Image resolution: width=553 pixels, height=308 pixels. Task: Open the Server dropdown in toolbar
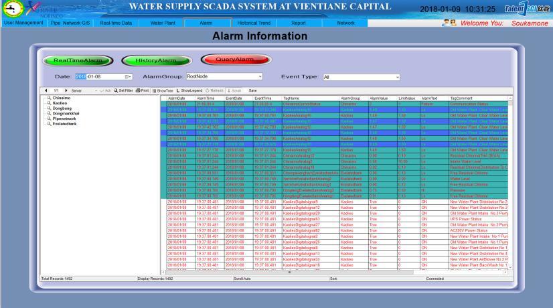point(96,90)
